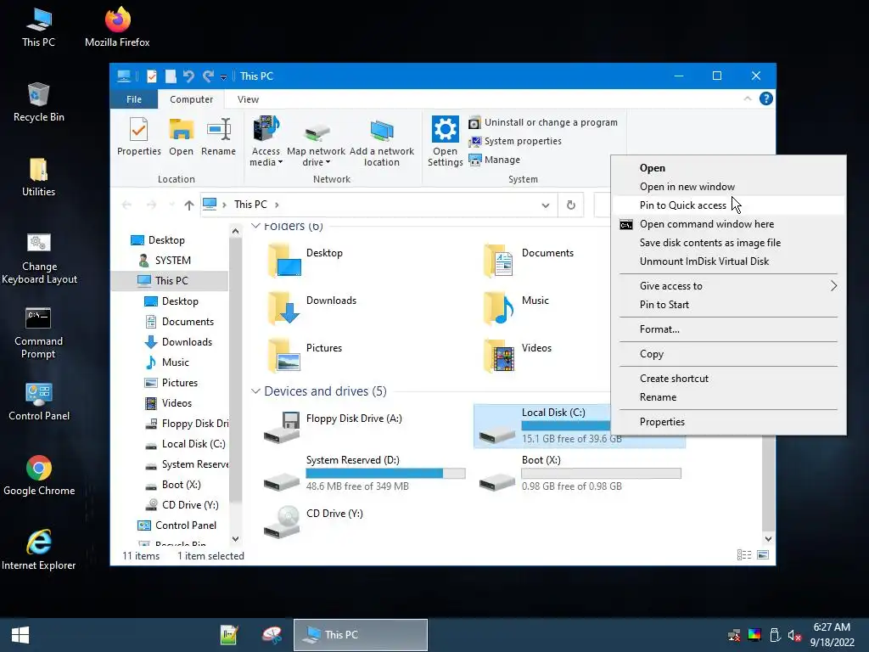
Task: Choose Rename in the context menu
Action: point(728,397)
